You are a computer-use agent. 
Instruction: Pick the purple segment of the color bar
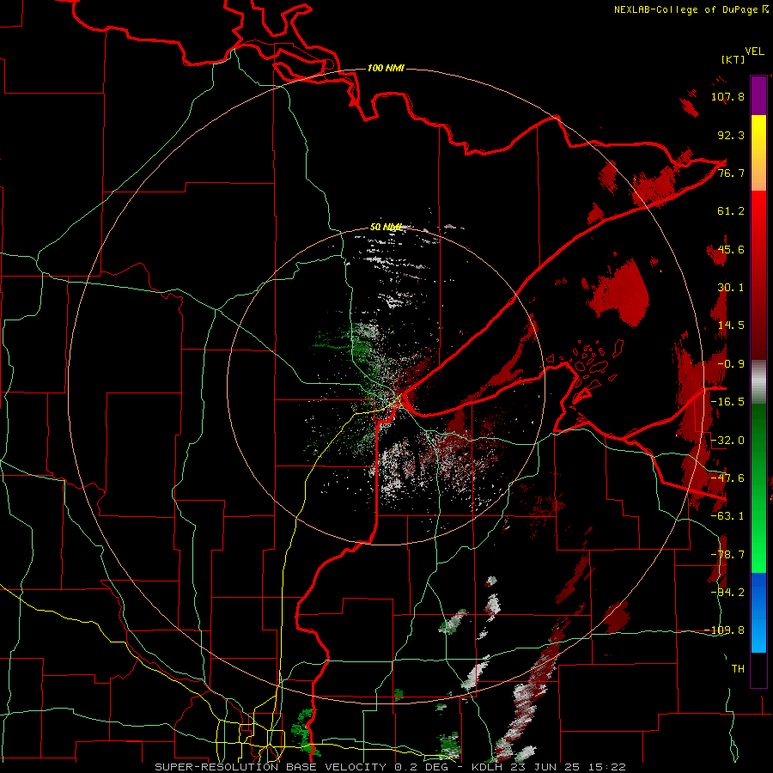(758, 95)
